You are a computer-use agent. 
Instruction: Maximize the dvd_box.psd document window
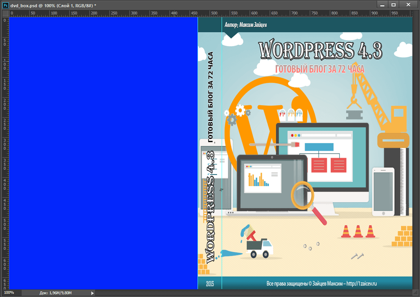[394, 5]
